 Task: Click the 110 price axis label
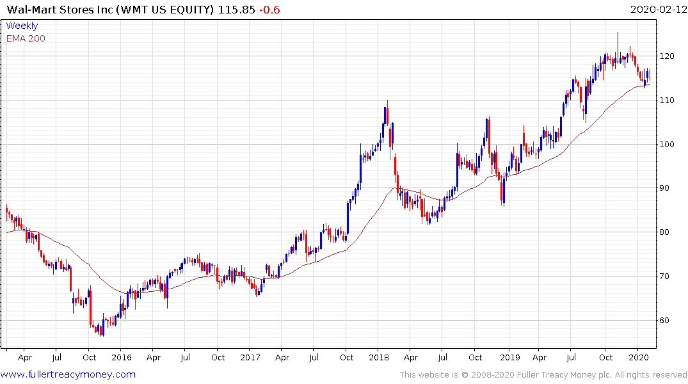666,100
